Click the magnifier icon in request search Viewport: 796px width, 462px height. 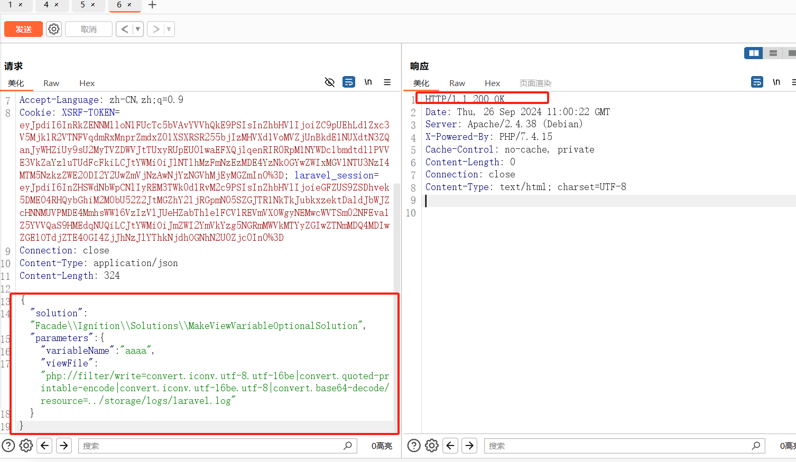[348, 446]
